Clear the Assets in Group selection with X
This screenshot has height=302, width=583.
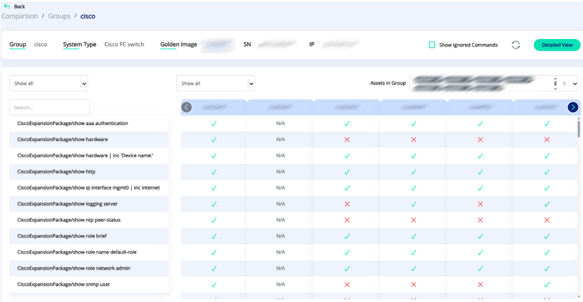pos(564,83)
